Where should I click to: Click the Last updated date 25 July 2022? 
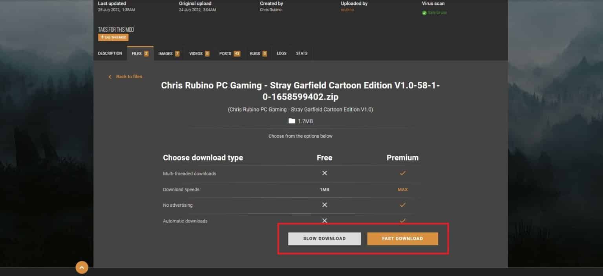pyautogui.click(x=117, y=10)
